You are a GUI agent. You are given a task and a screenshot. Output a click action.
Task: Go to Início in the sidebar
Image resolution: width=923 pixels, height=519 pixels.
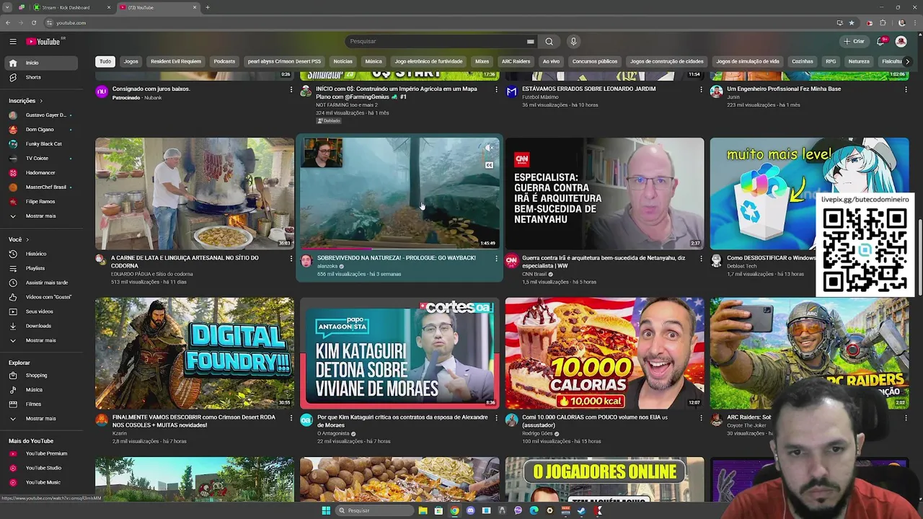40,63
